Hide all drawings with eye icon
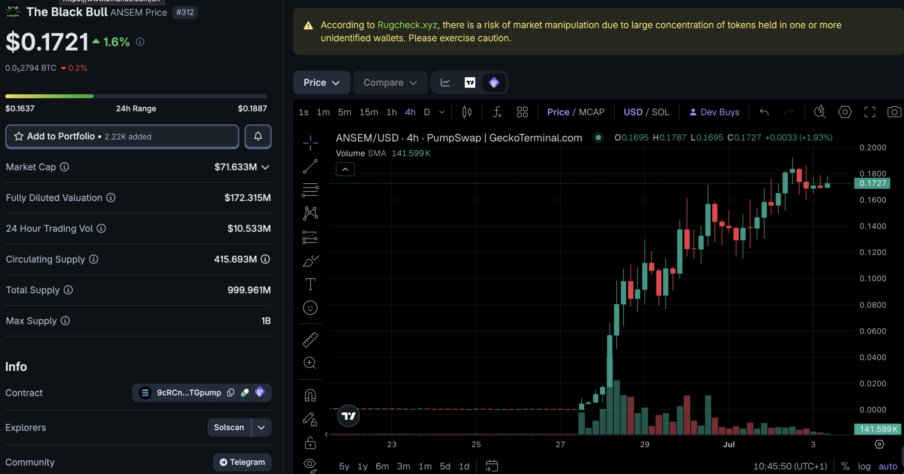This screenshot has width=904, height=474. pos(310,466)
